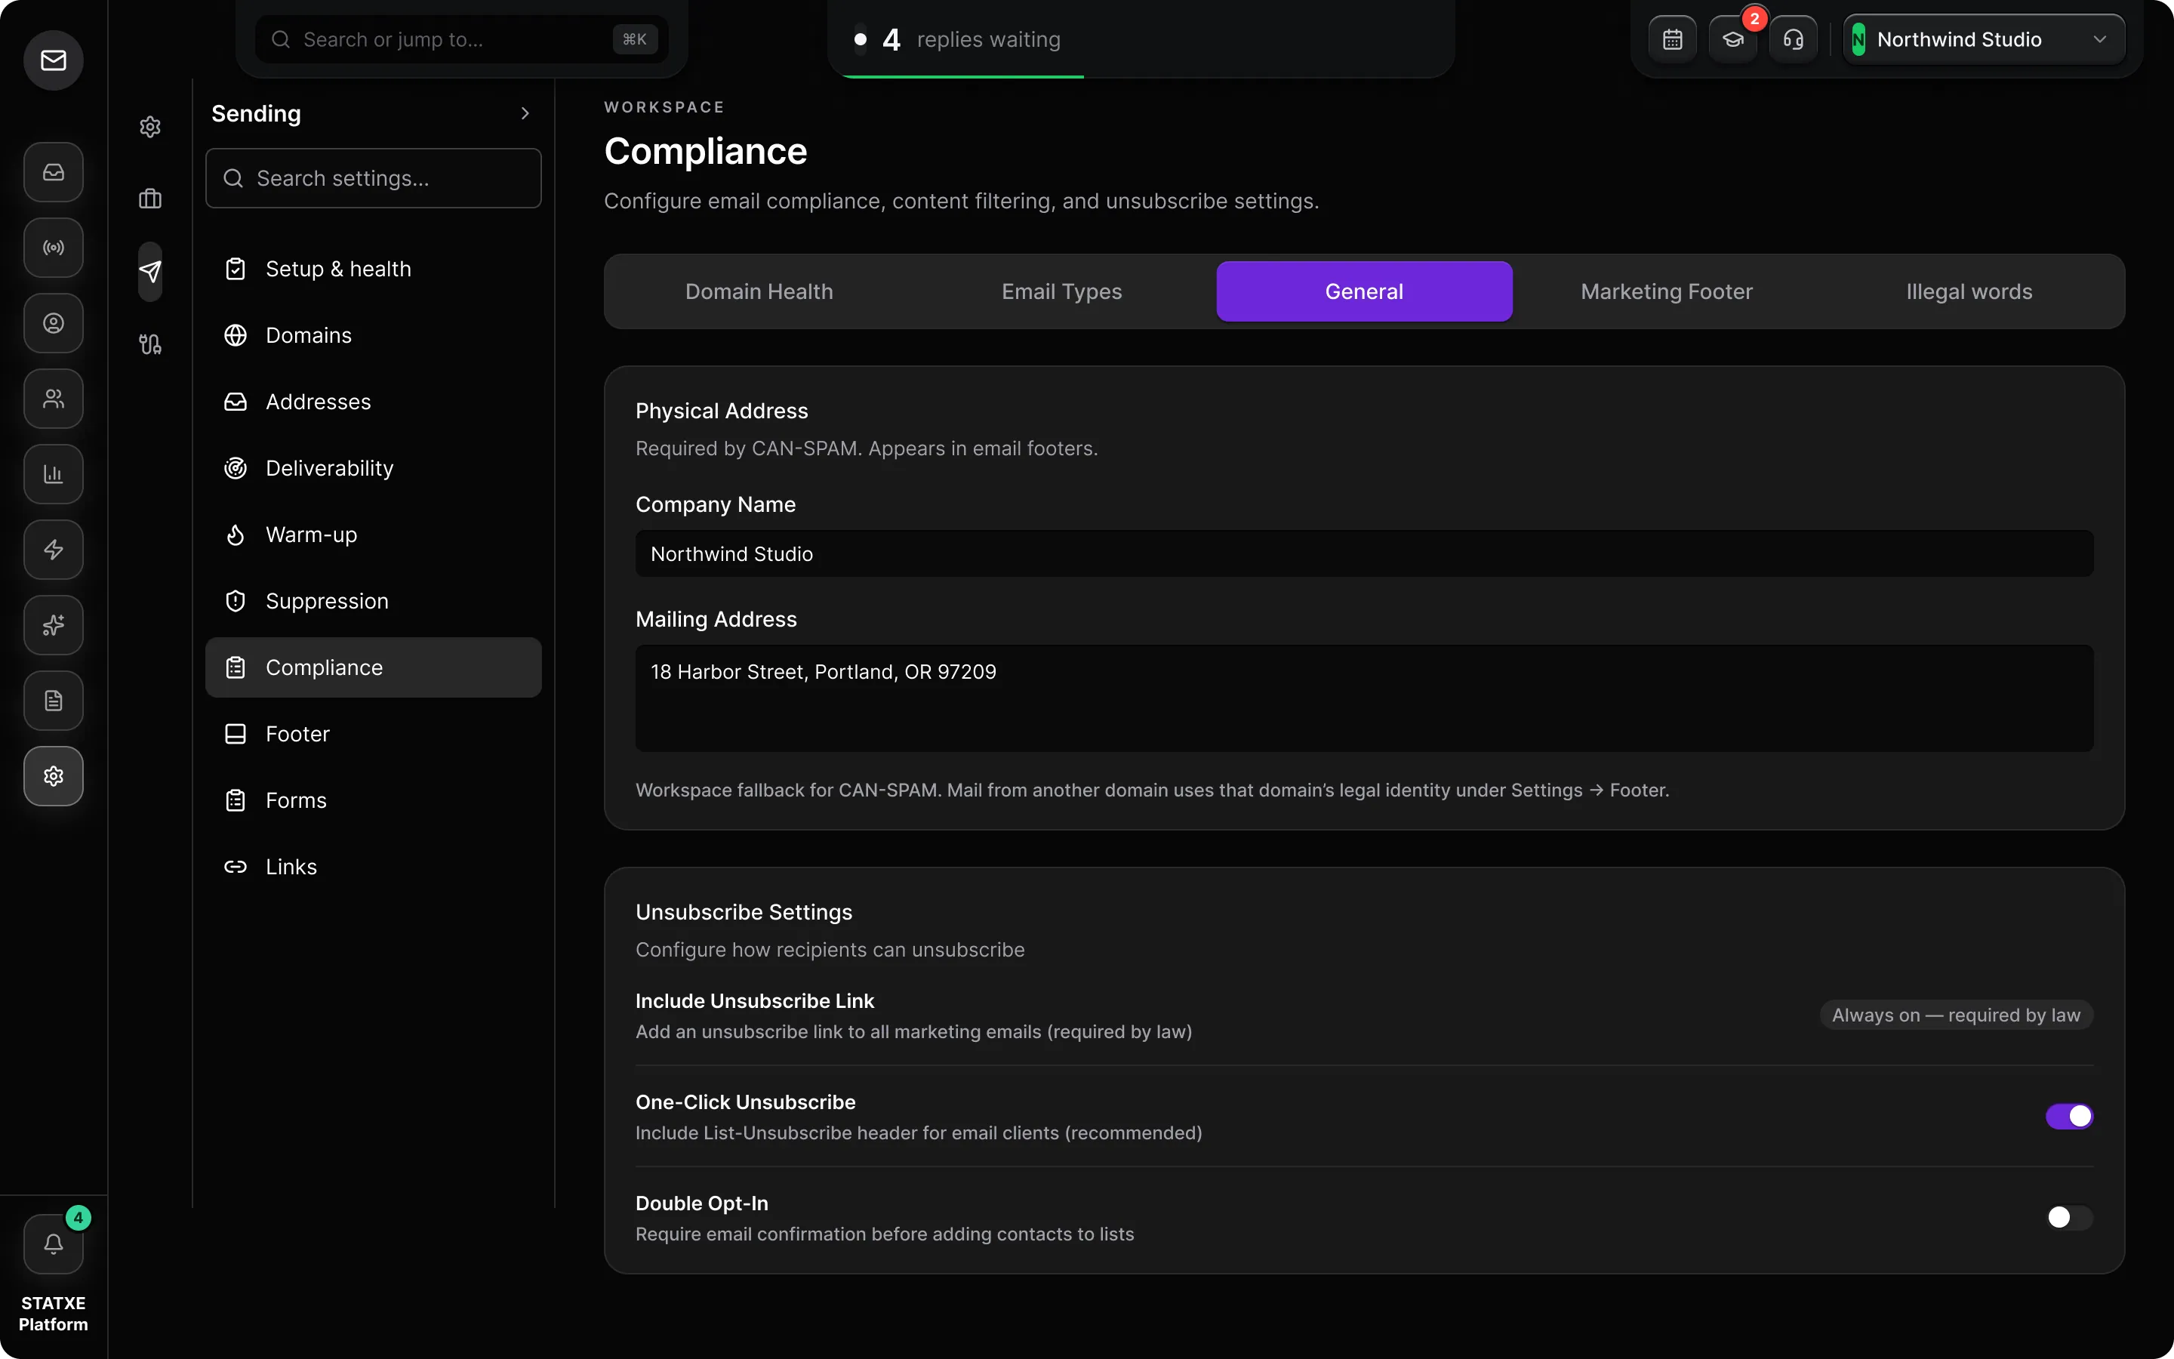Click the Search settings field
This screenshot has height=1359, width=2174.
coord(373,178)
